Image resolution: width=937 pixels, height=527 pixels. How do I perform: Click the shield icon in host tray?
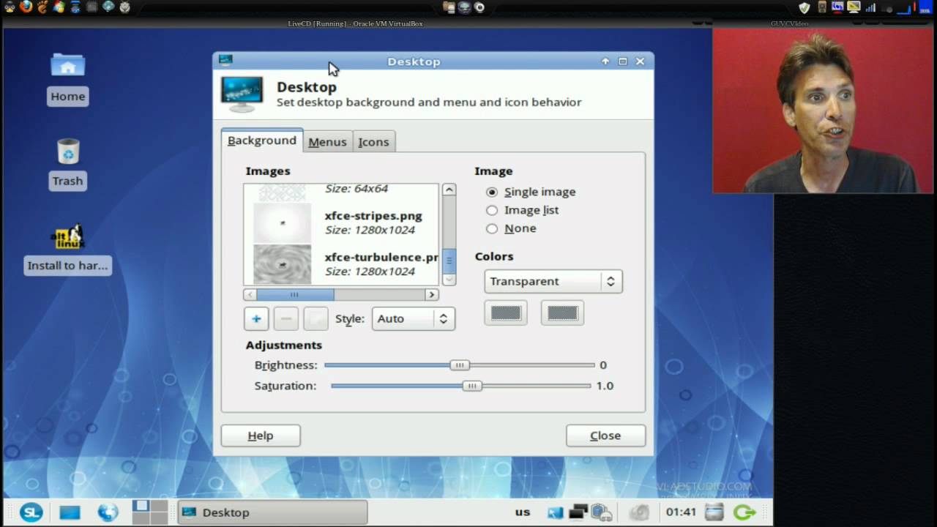pyautogui.click(x=805, y=7)
